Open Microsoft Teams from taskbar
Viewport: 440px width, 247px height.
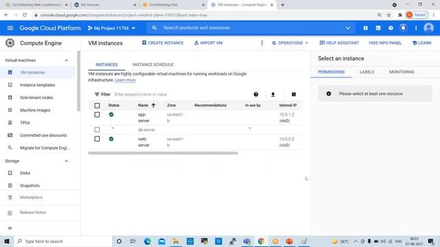[x=247, y=241]
